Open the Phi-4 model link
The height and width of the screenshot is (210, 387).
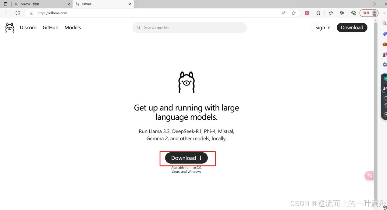point(210,131)
